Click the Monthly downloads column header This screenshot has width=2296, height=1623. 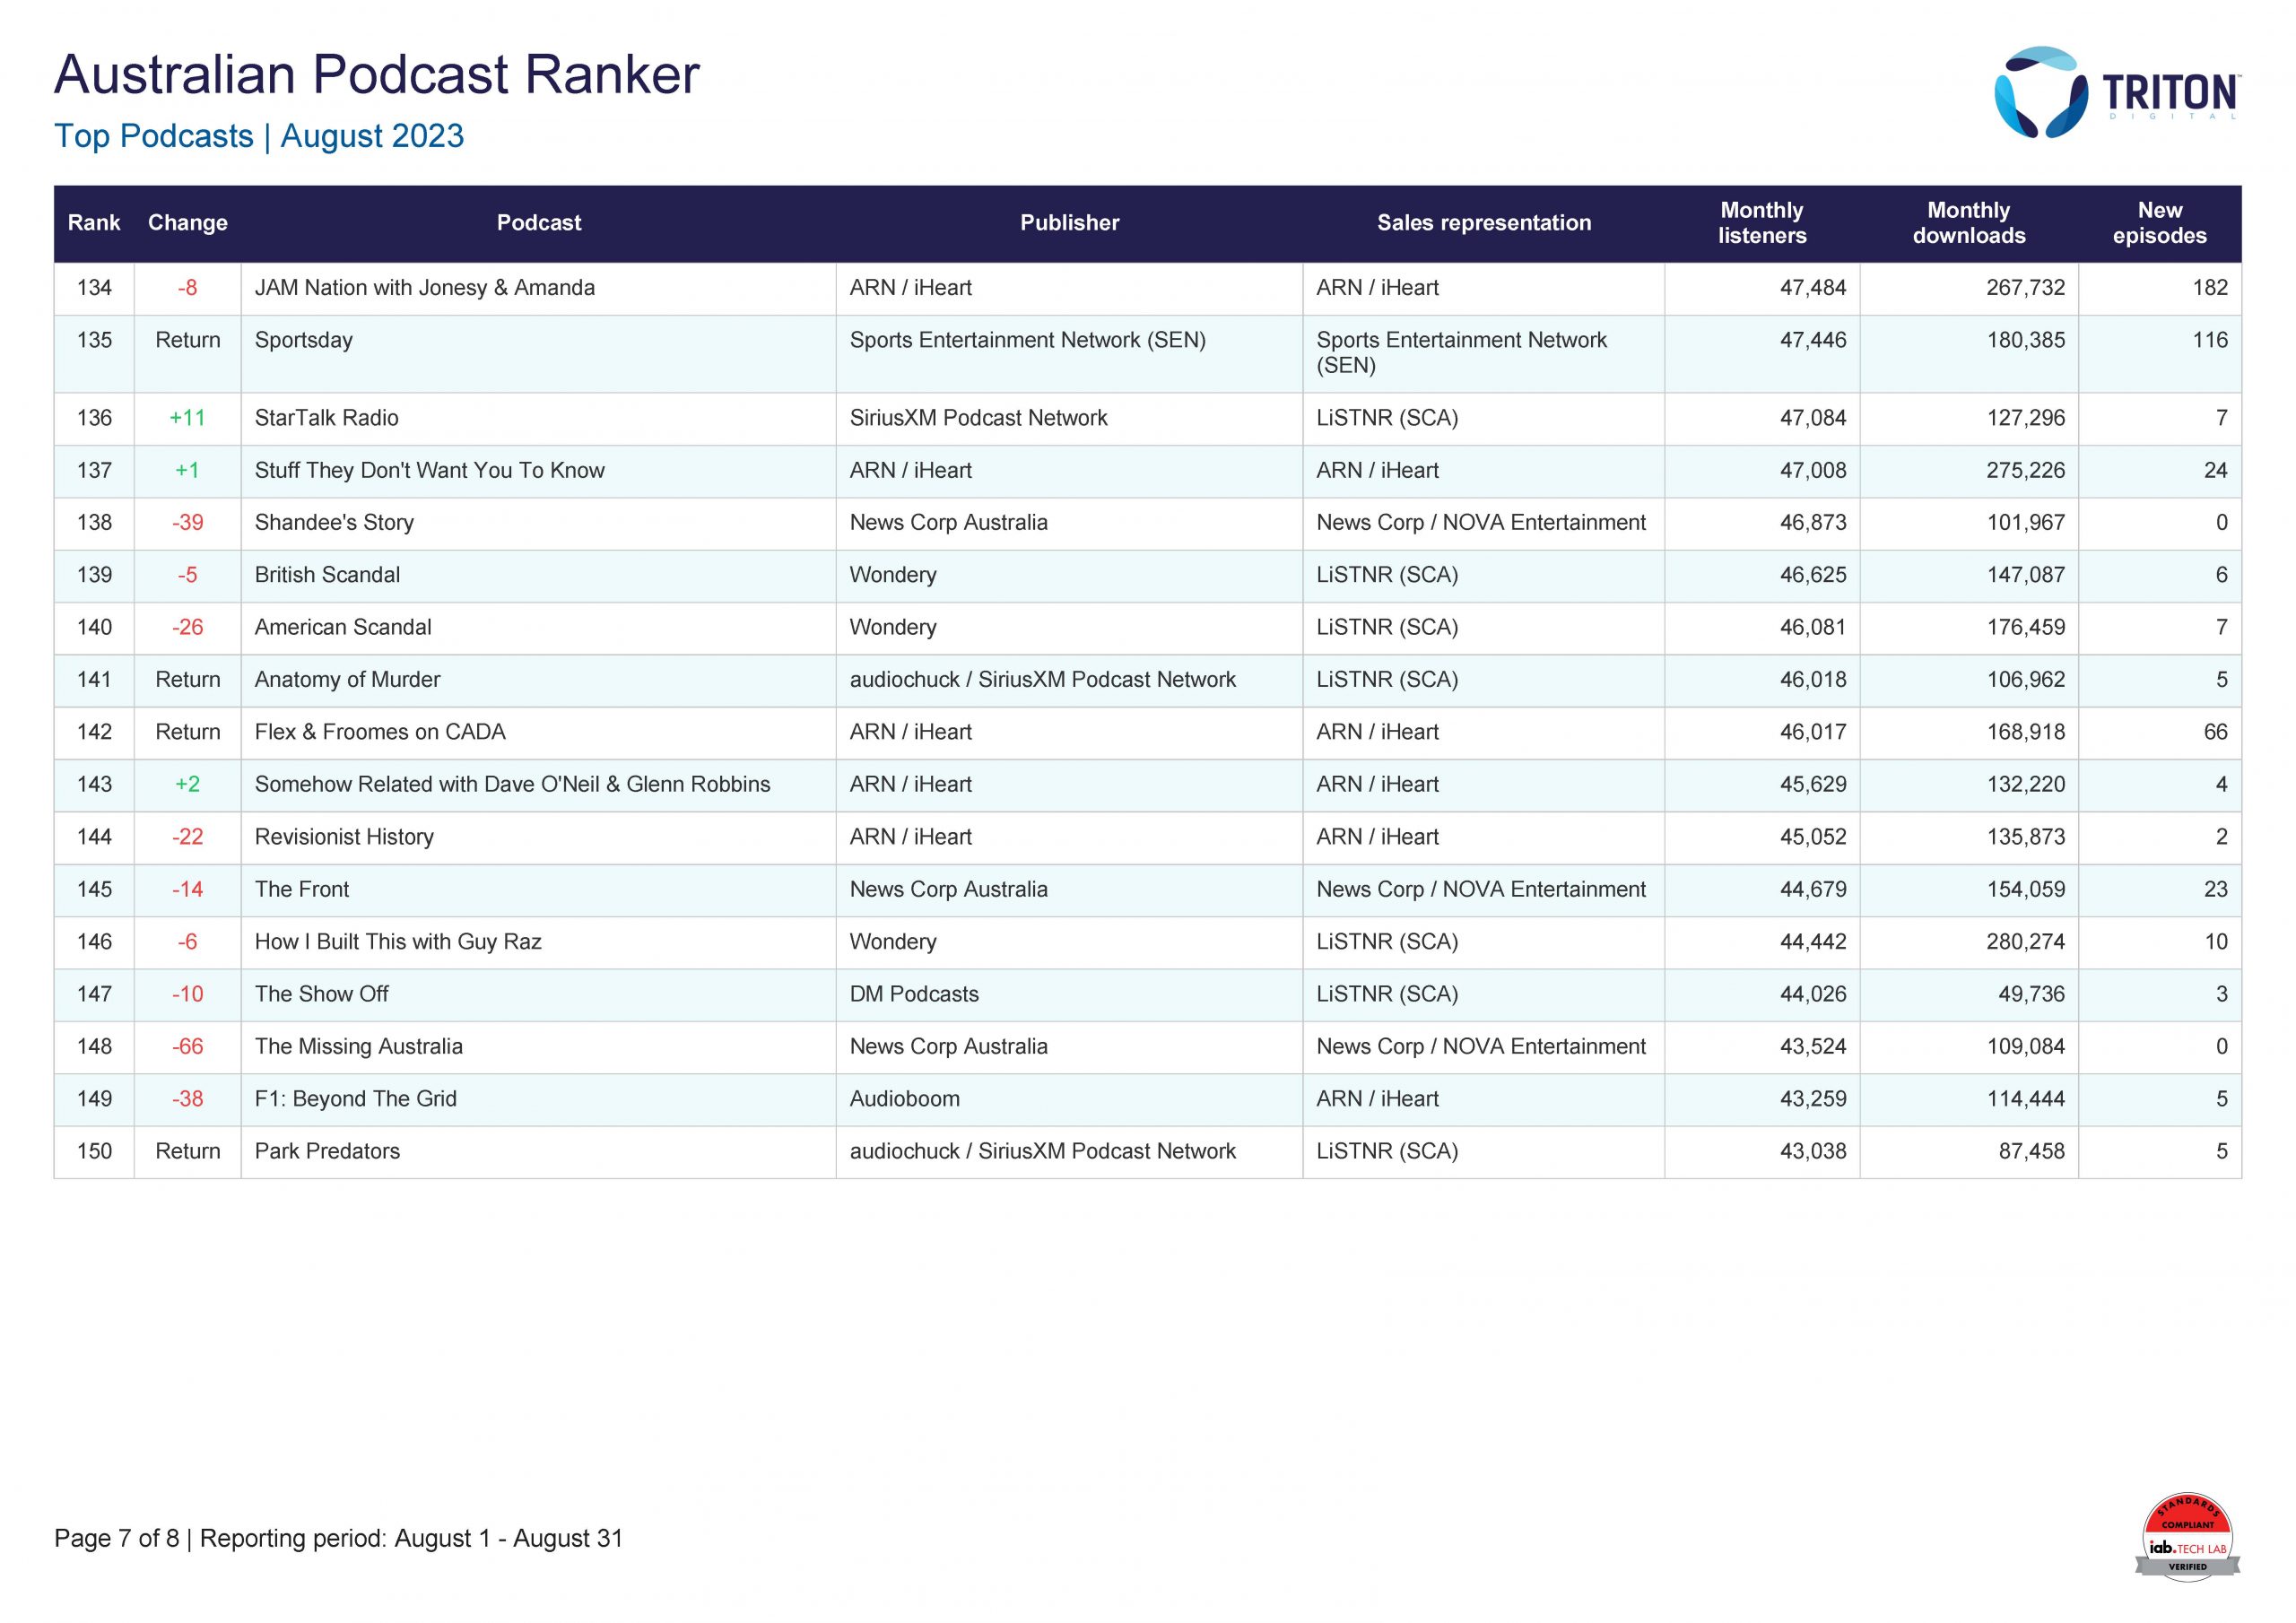point(1969,223)
